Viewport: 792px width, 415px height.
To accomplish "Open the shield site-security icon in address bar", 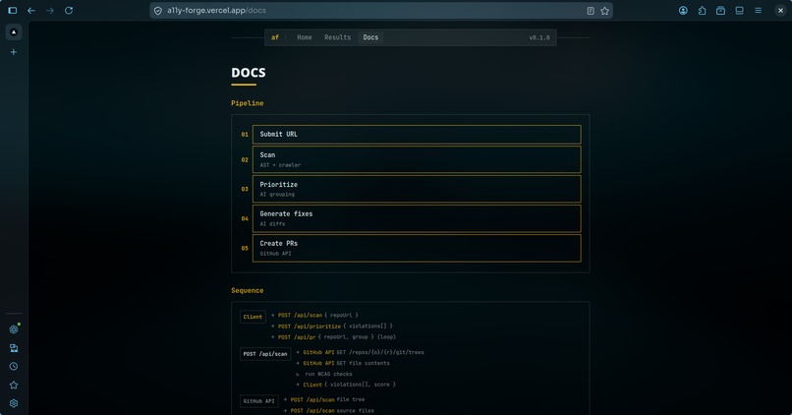I will tap(158, 11).
